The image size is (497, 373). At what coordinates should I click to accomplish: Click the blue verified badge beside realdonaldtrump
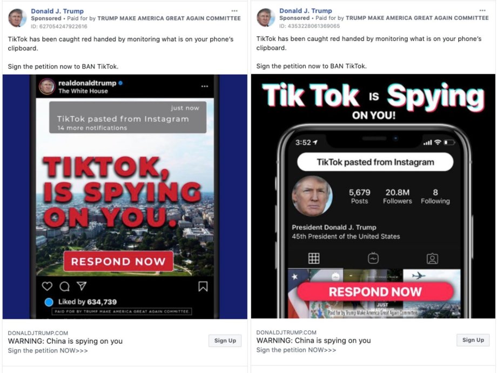(120, 83)
